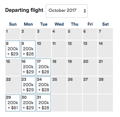The image size is (120, 117).
Task: Choose October 17 departing flight
Action: pyautogui.click(x=44, y=67)
